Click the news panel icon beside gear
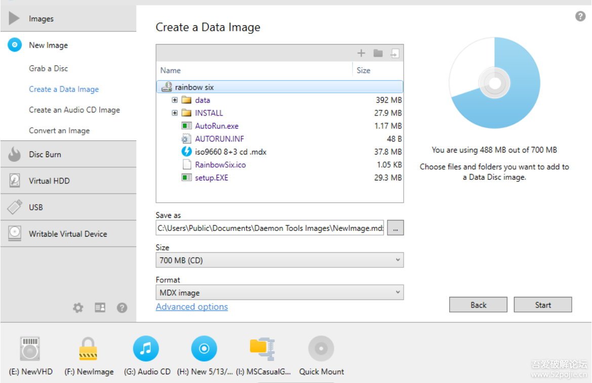This screenshot has height=383, width=592. [x=100, y=308]
